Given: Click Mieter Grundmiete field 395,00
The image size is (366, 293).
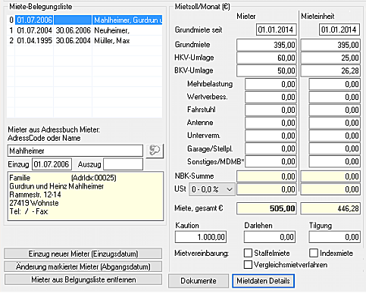Looking at the screenshot, I should pyautogui.click(x=267, y=45).
